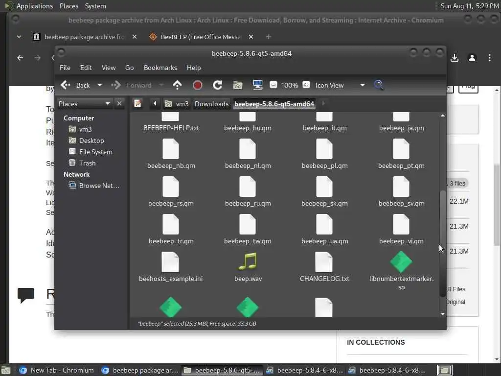Select the beebeep_tr.qm file icon
501x376 pixels.
(x=171, y=224)
